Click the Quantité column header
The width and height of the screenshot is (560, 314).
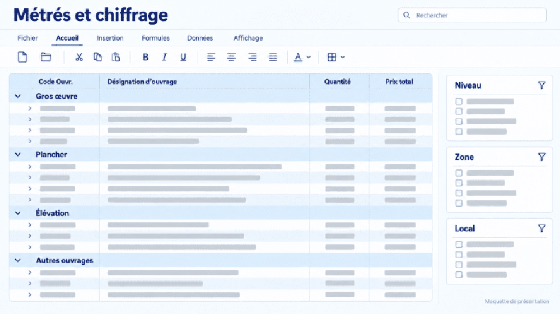338,82
